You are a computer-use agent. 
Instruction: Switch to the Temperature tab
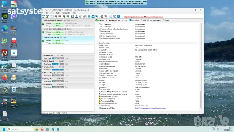(x=111, y=21)
